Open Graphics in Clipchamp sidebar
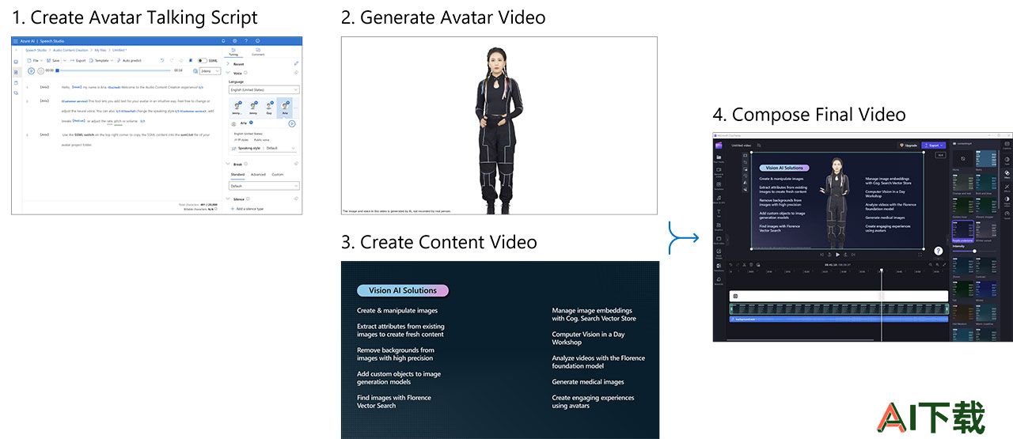This screenshot has height=439, width=1013. tap(719, 226)
